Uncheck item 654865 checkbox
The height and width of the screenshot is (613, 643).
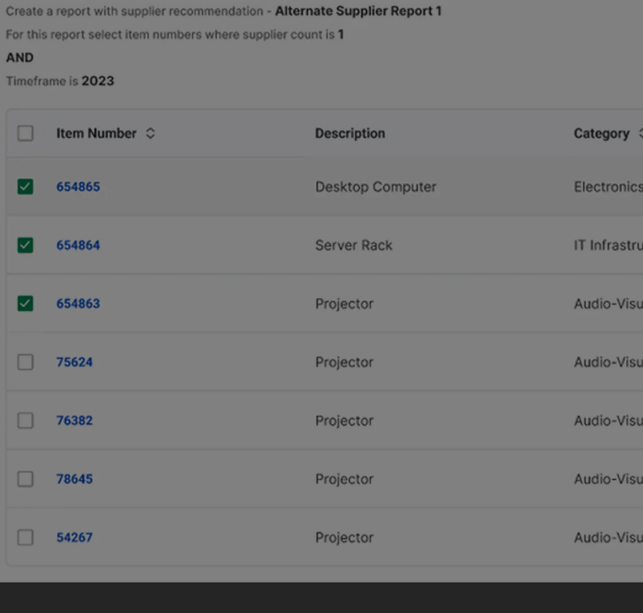pyautogui.click(x=25, y=187)
